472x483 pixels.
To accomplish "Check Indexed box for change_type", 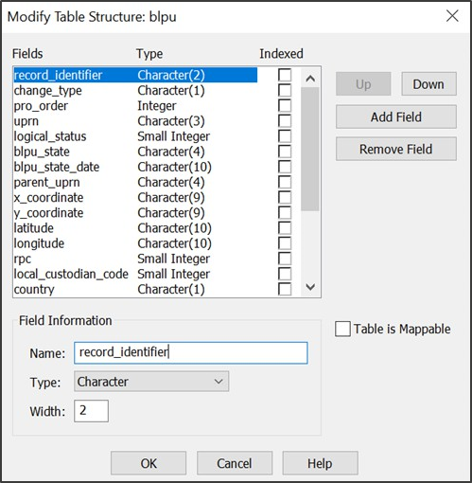I will click(285, 90).
